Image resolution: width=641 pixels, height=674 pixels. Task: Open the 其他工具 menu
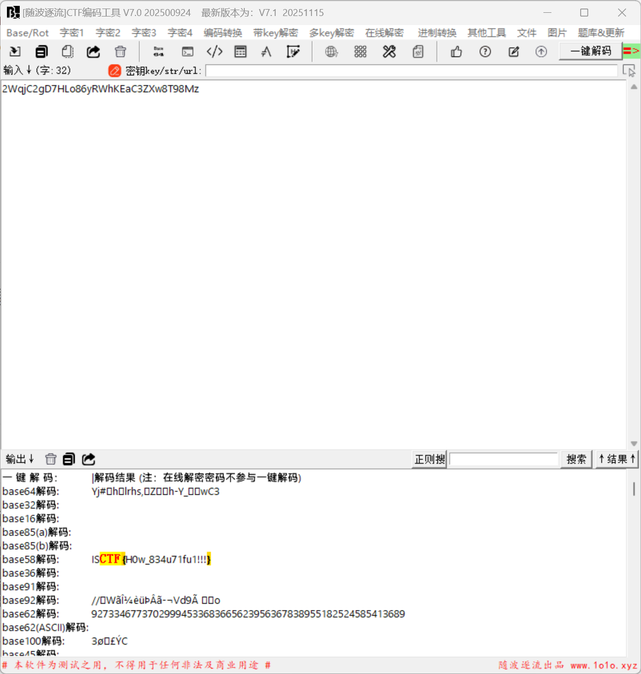pyautogui.click(x=487, y=33)
